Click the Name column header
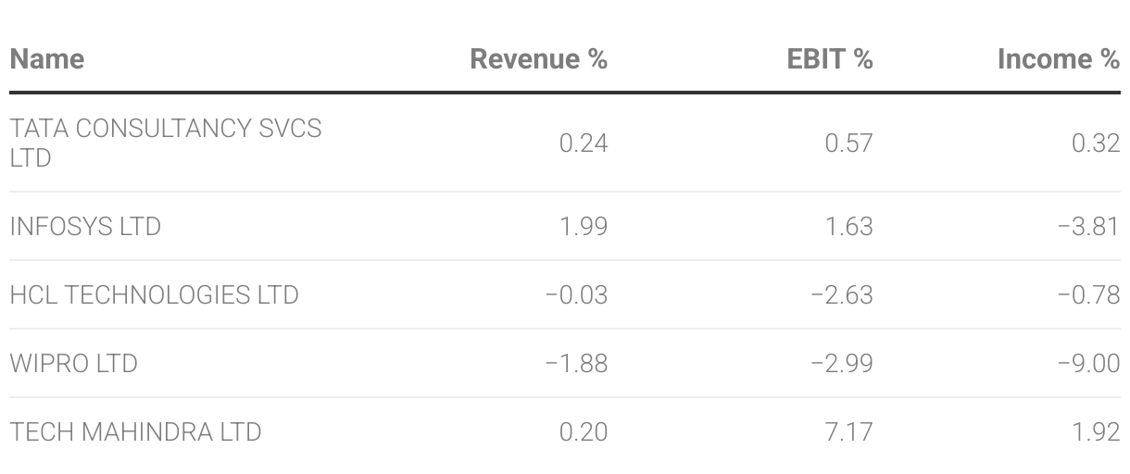The image size is (1130, 474). pyautogui.click(x=46, y=59)
